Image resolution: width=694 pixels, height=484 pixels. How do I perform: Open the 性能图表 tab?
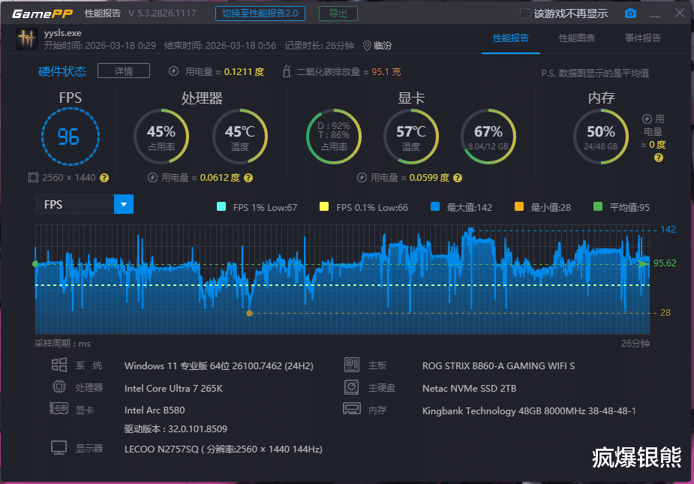577,38
